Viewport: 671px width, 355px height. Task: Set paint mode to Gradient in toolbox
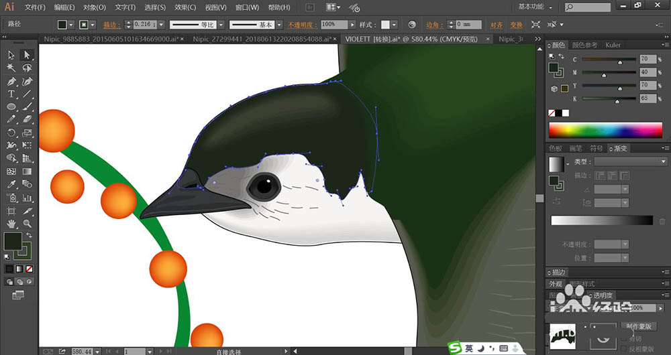[19, 269]
